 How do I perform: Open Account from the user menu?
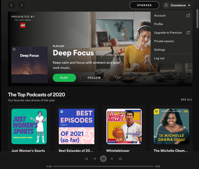coord(172,15)
